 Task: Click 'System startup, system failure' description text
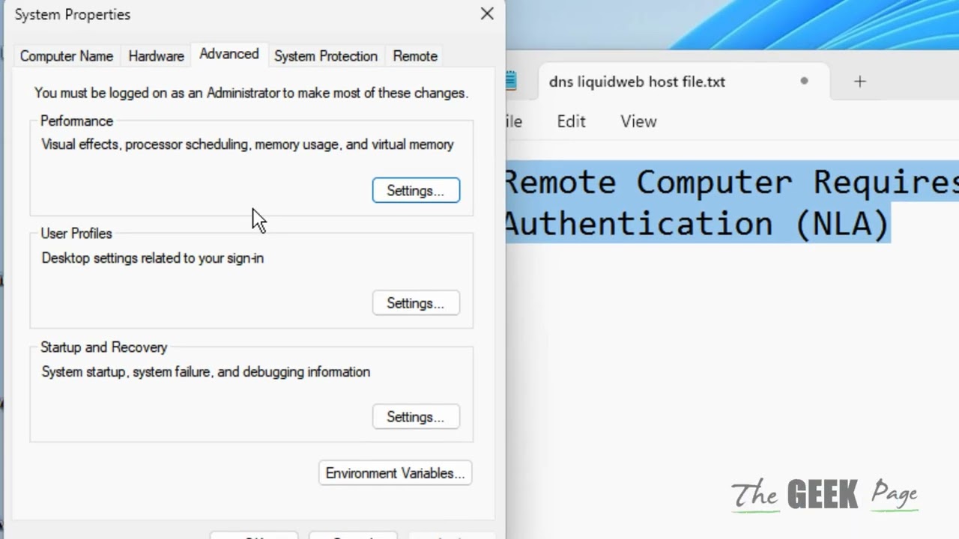[x=205, y=372]
